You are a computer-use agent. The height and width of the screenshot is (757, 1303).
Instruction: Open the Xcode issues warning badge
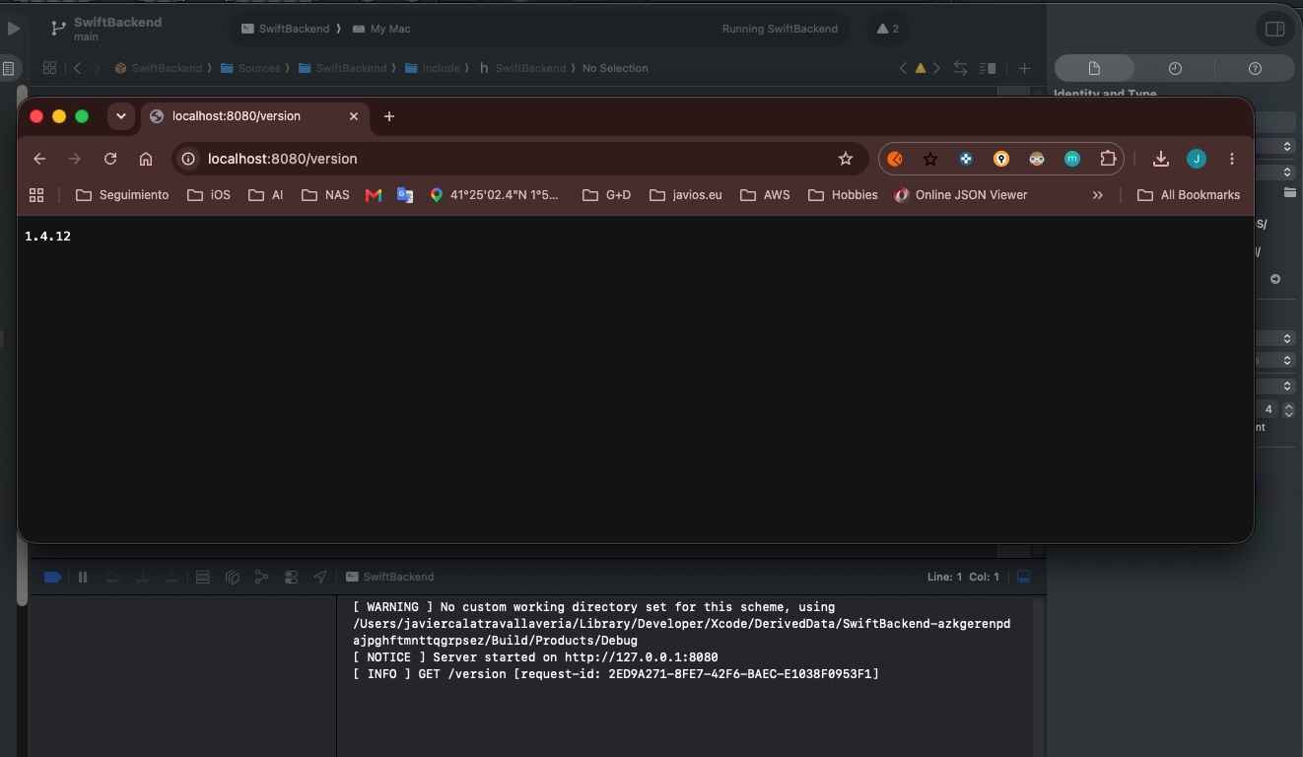[888, 29]
